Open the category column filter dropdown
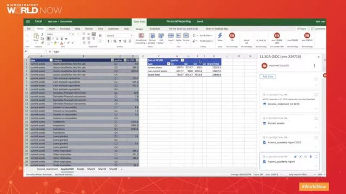 [x=112, y=60]
